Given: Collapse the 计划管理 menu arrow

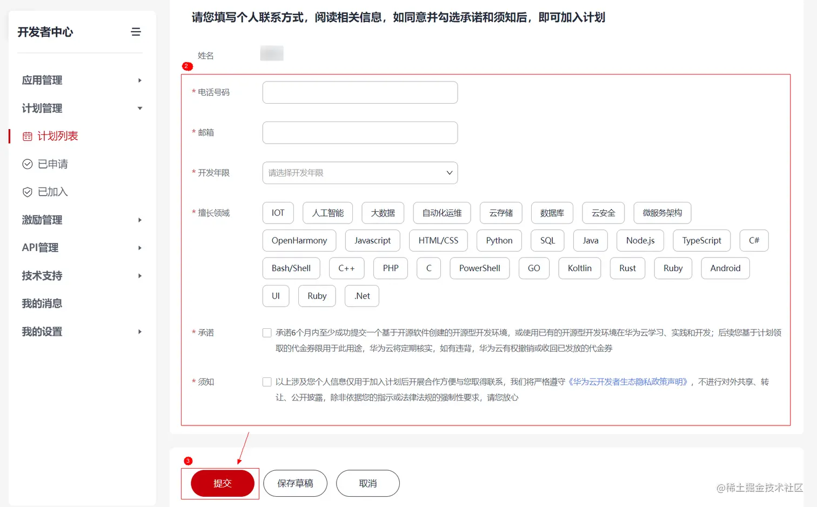Looking at the screenshot, I should [x=140, y=109].
